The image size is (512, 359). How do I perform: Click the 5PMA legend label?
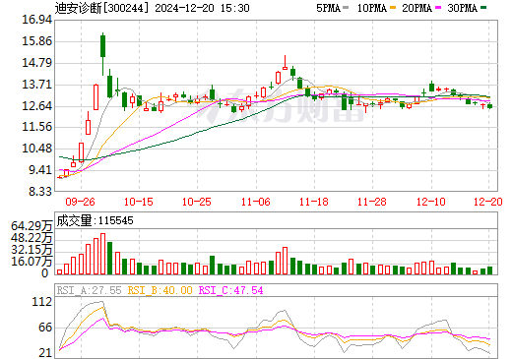(x=328, y=8)
